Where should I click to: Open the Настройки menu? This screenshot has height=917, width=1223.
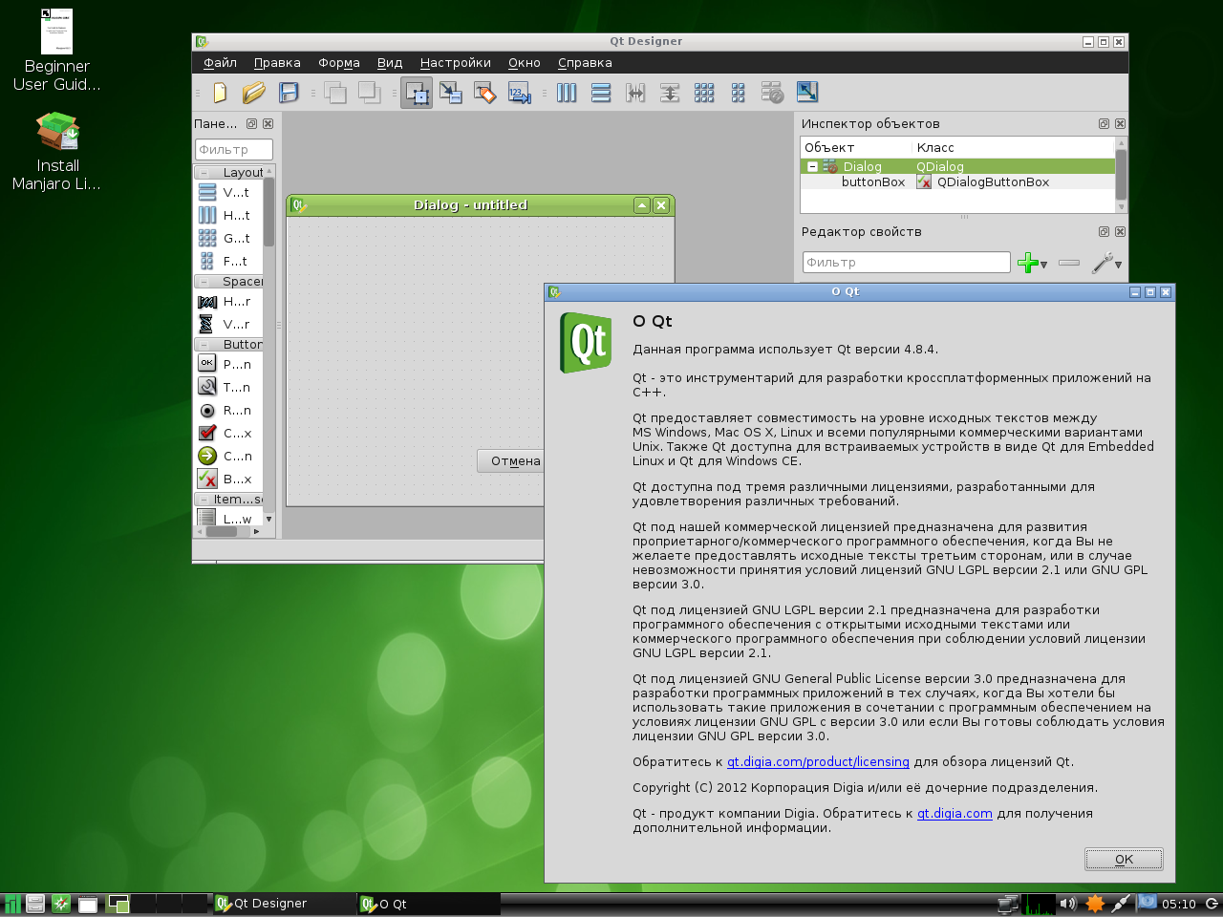click(x=456, y=63)
